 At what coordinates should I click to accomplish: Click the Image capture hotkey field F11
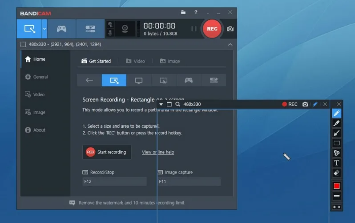click(x=189, y=182)
